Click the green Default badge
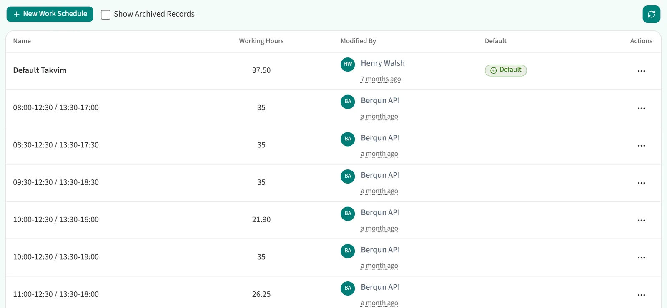667x308 pixels. [506, 70]
